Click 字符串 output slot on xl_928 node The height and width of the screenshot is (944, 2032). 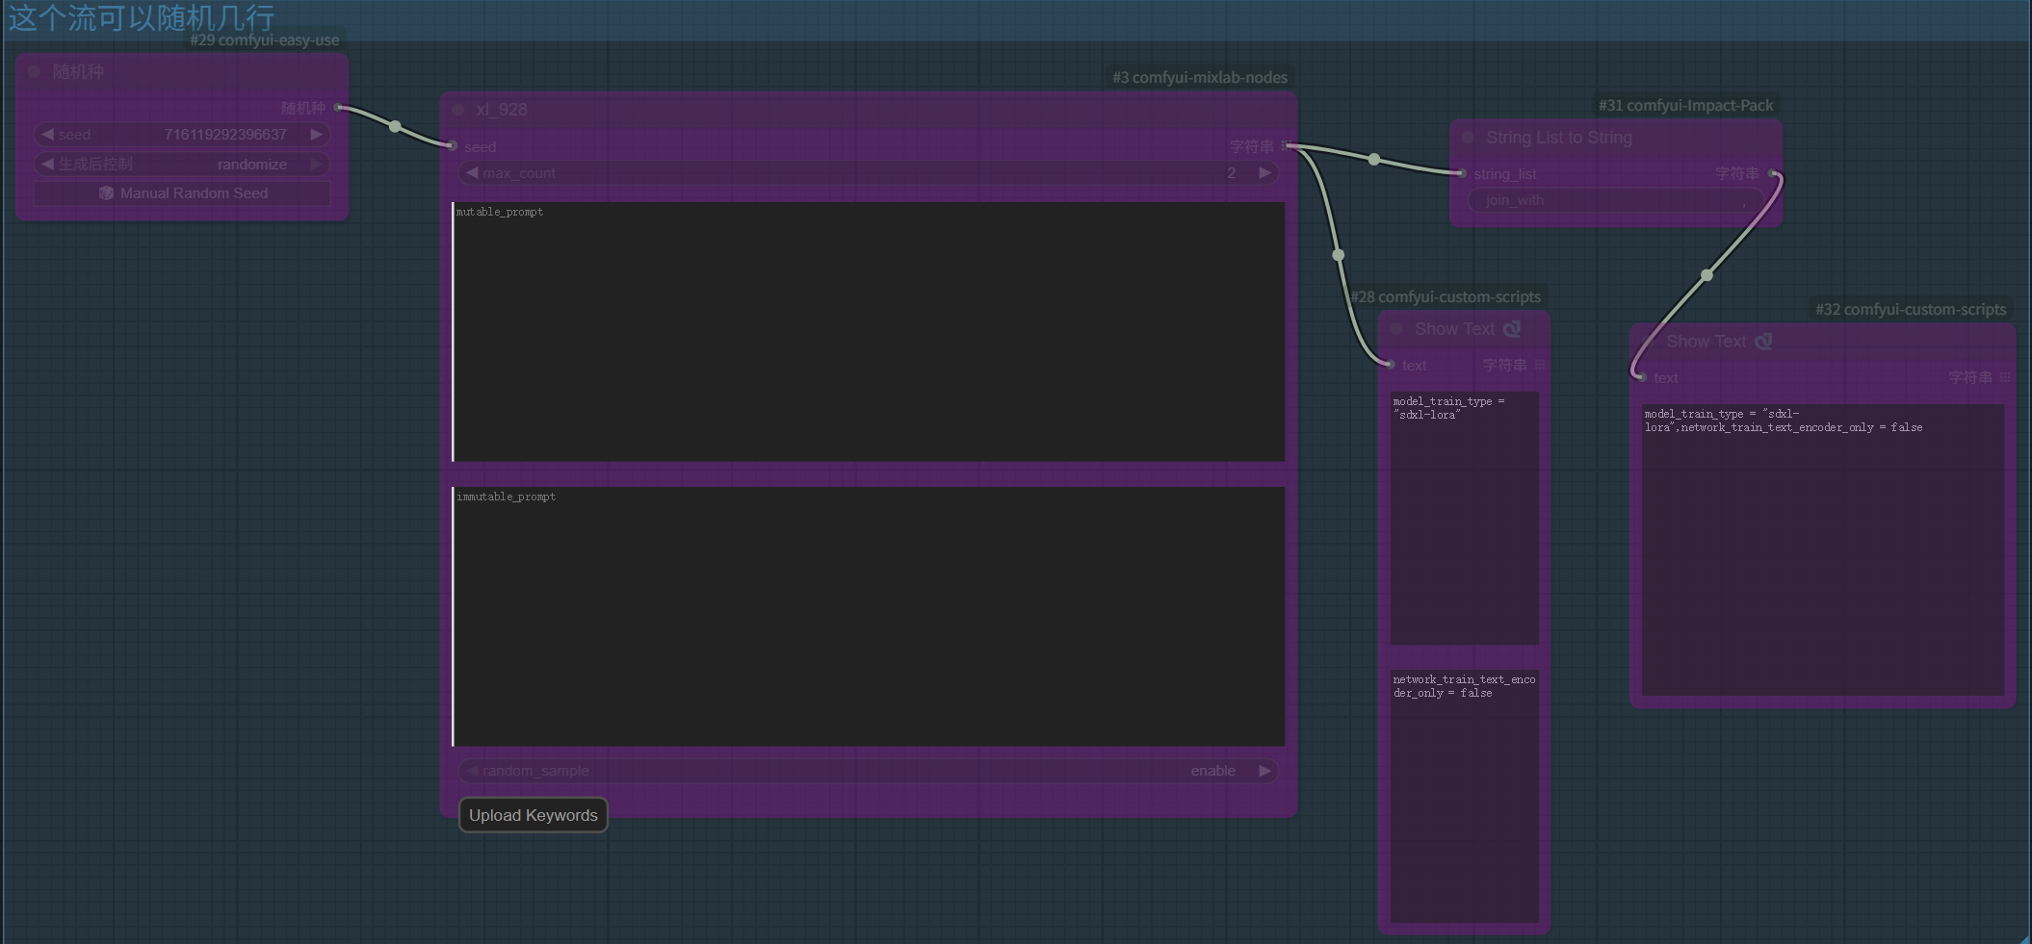tap(1287, 146)
